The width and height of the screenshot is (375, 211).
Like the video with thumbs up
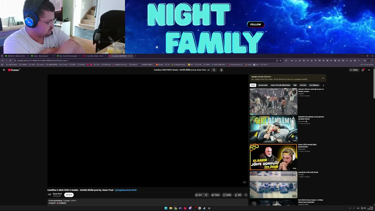click(199, 195)
